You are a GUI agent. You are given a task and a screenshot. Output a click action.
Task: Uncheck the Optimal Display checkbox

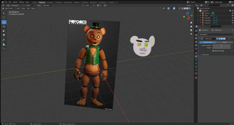[213, 51]
